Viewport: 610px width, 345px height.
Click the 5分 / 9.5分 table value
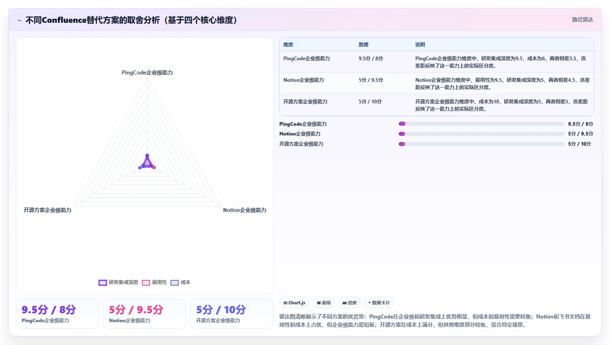point(371,80)
